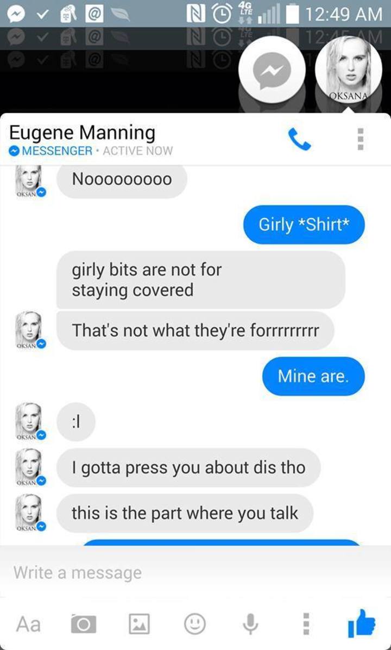Tap the microphone voice message icon
This screenshot has width=391, height=650.
click(x=250, y=624)
